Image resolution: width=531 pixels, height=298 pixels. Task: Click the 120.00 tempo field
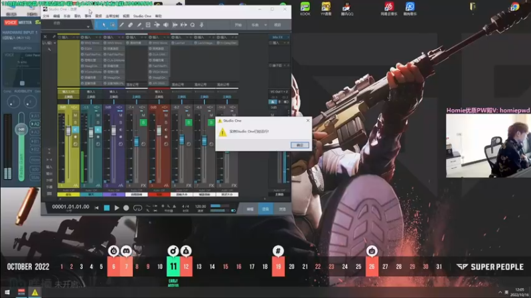point(200,207)
